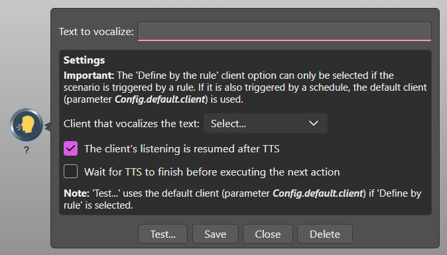Click the question mark label under the speak node
Image resolution: width=447 pixels, height=255 pixels.
pyautogui.click(x=27, y=150)
